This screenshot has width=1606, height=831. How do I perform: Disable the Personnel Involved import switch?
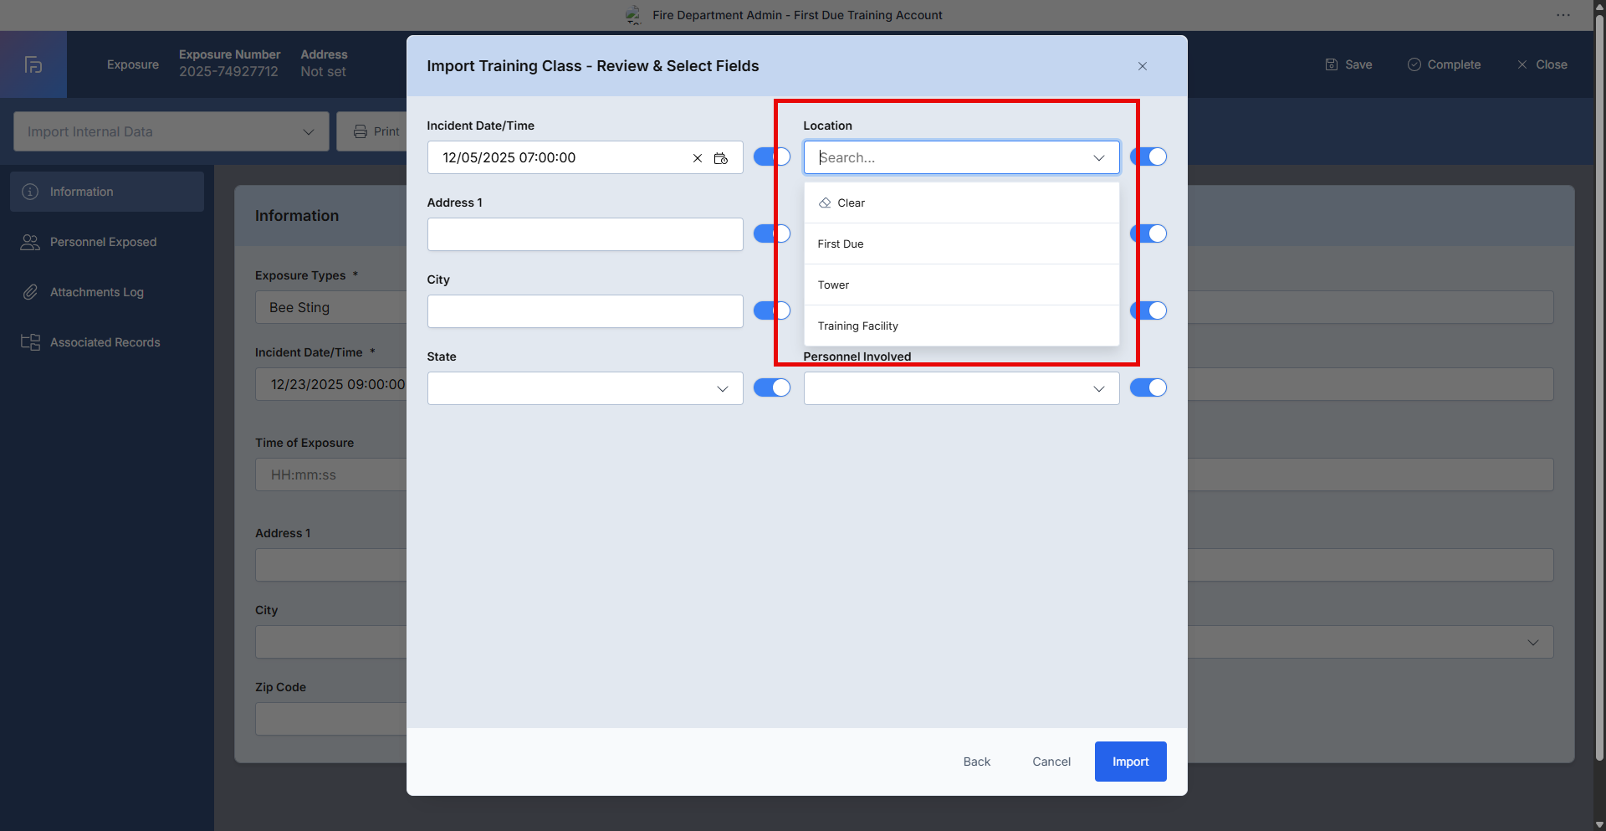click(1148, 387)
